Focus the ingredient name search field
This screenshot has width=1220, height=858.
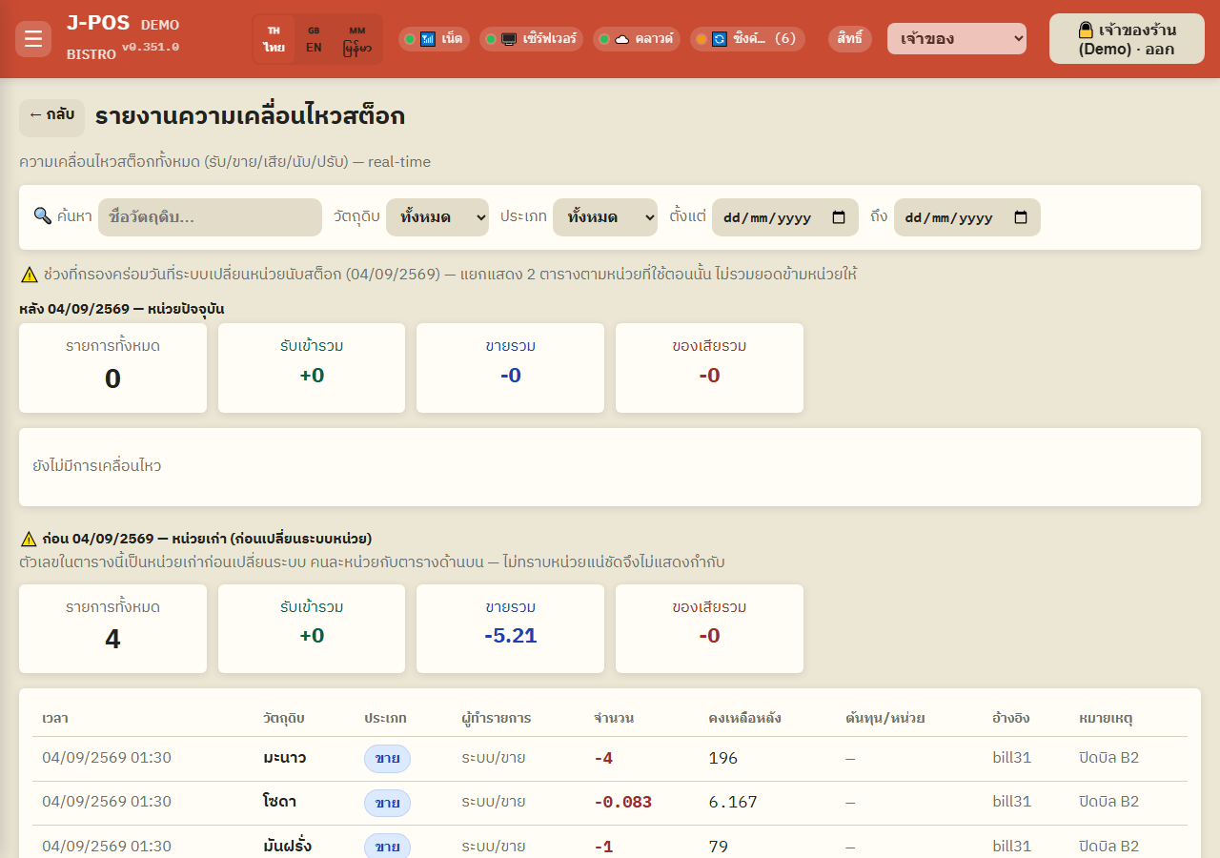tap(210, 217)
